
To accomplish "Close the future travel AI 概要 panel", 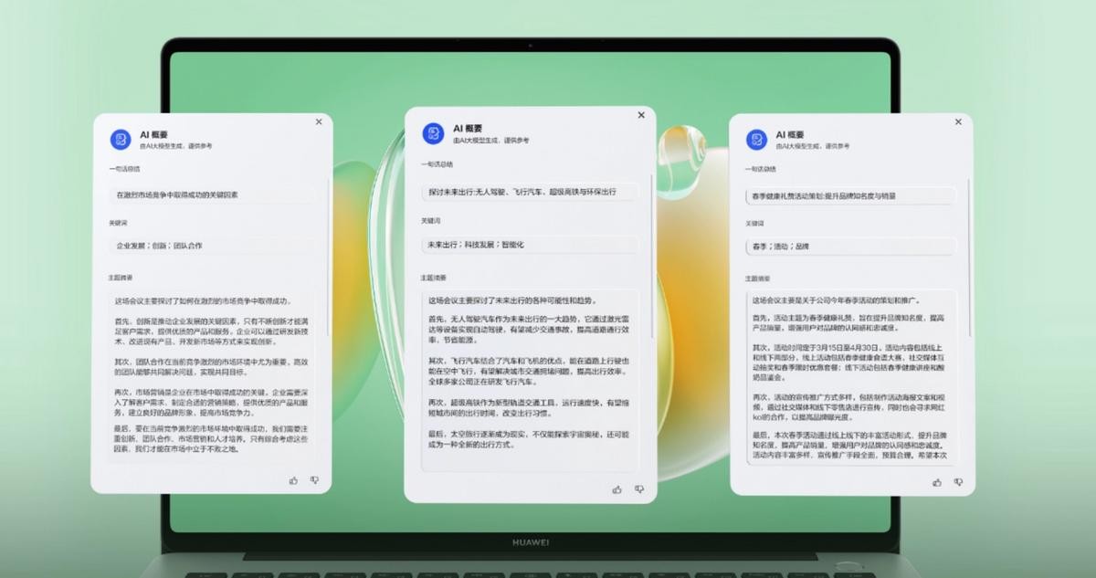I will [x=641, y=115].
